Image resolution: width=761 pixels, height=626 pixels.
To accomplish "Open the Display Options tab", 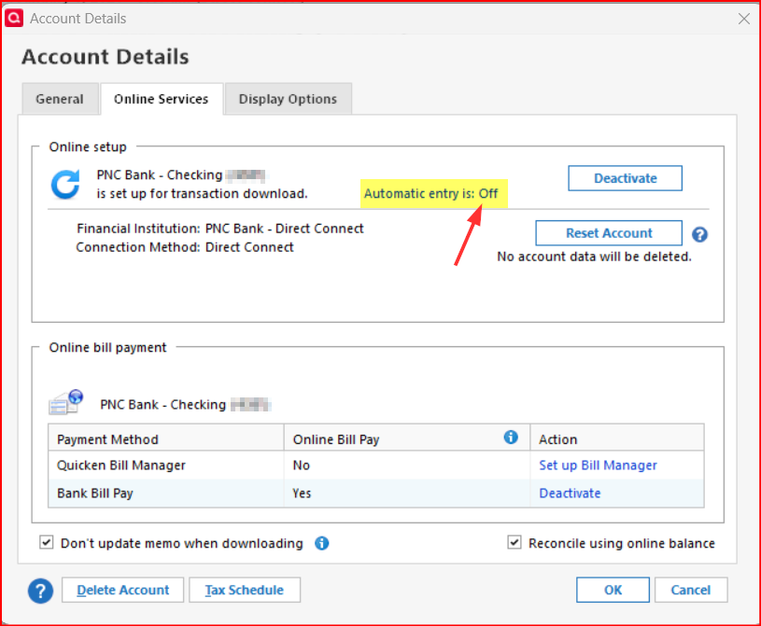I will pos(288,99).
